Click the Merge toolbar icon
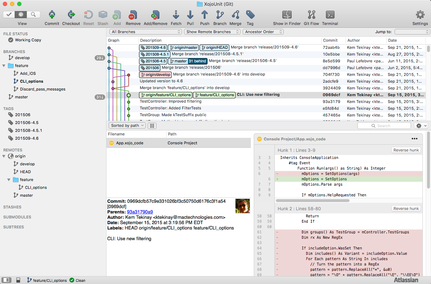 point(235,15)
